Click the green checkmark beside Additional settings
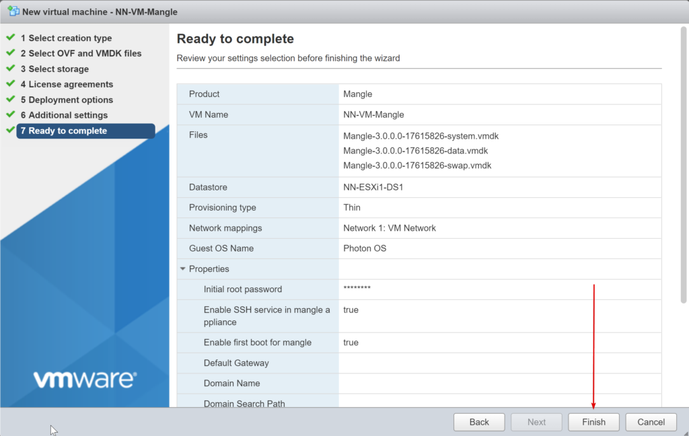This screenshot has width=689, height=436. click(x=11, y=114)
